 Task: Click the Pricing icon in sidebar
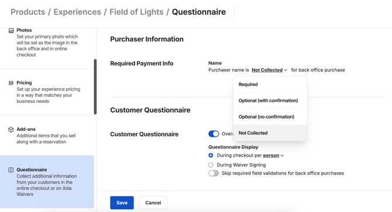11,83
